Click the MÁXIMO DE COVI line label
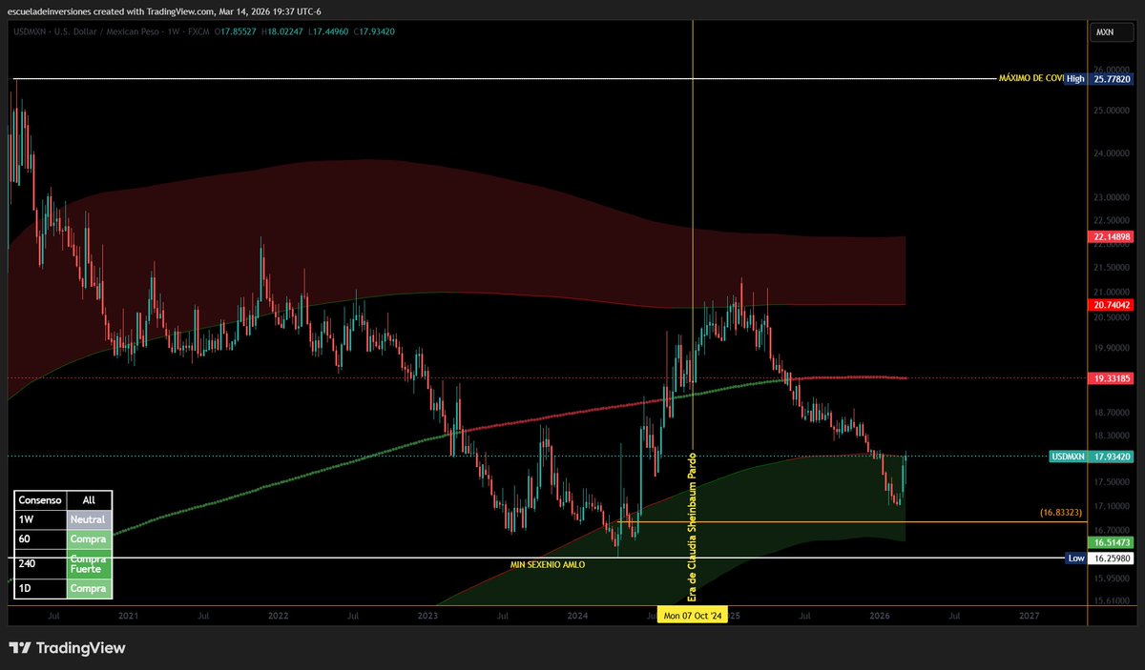This screenshot has width=1145, height=670. 1030,78
